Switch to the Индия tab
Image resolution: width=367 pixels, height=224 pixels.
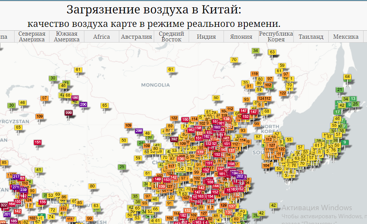pos(206,37)
